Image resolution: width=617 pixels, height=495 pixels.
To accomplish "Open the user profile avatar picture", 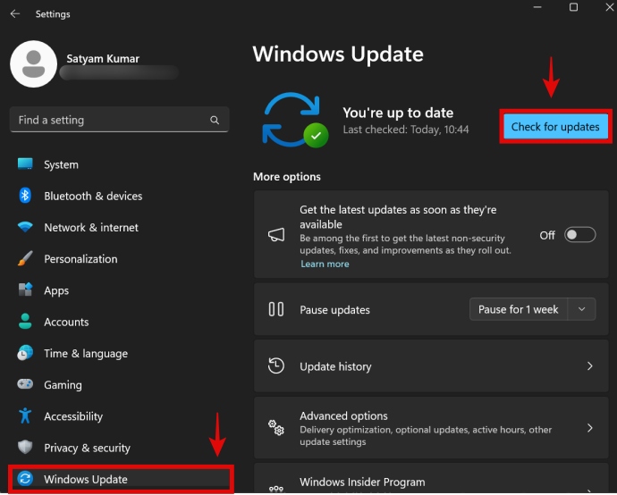I will (x=33, y=63).
